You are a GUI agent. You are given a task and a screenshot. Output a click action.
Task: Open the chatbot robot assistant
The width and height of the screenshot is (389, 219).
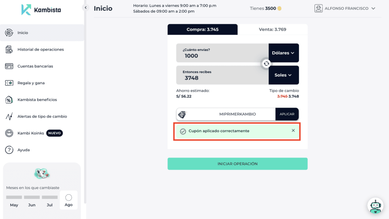click(x=375, y=206)
